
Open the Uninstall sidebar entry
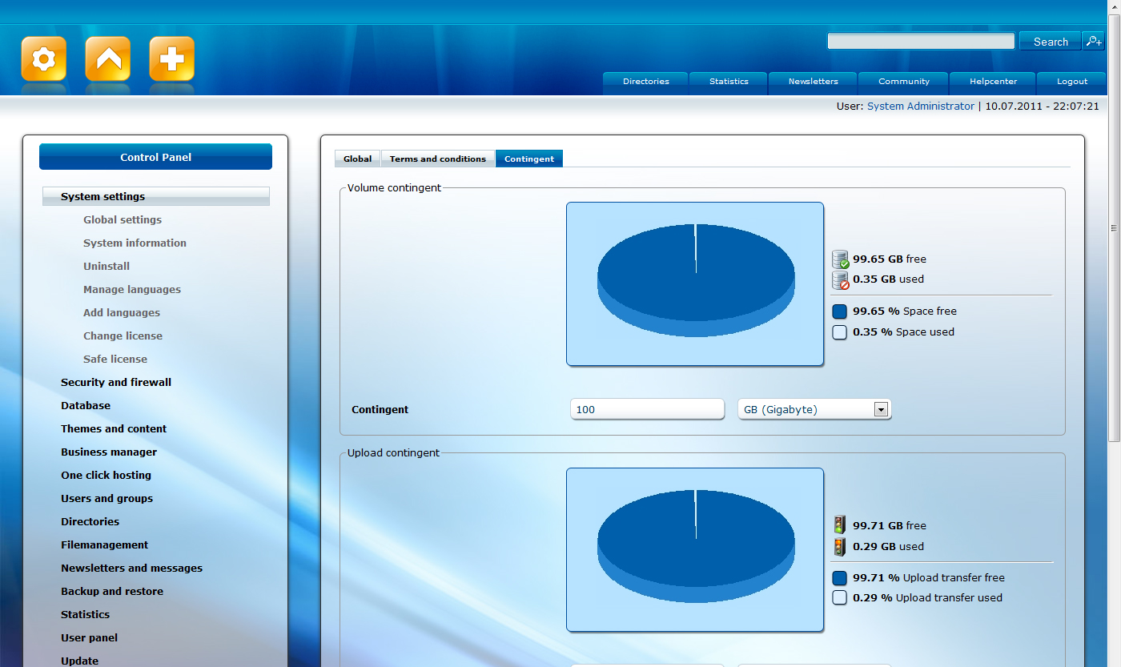(106, 266)
